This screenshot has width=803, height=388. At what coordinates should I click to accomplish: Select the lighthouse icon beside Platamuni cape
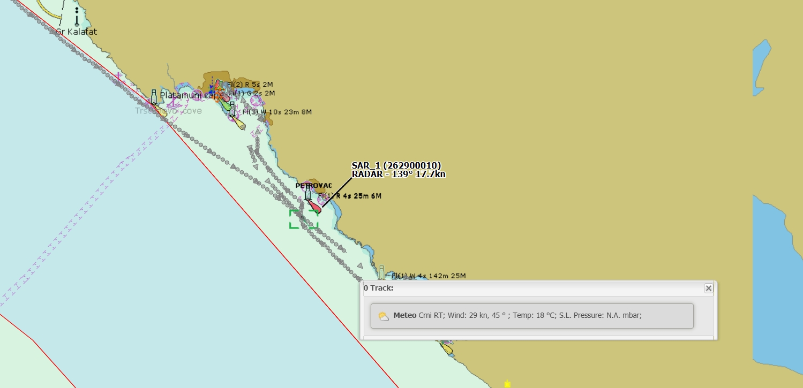point(154,97)
